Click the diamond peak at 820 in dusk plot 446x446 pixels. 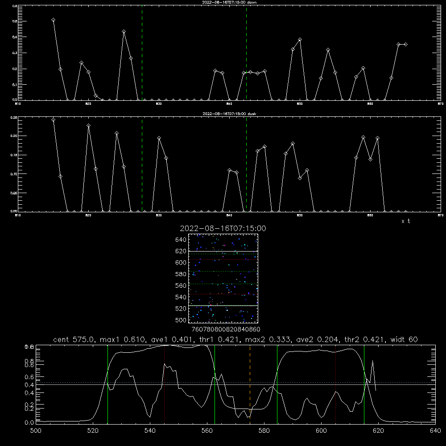click(88, 125)
